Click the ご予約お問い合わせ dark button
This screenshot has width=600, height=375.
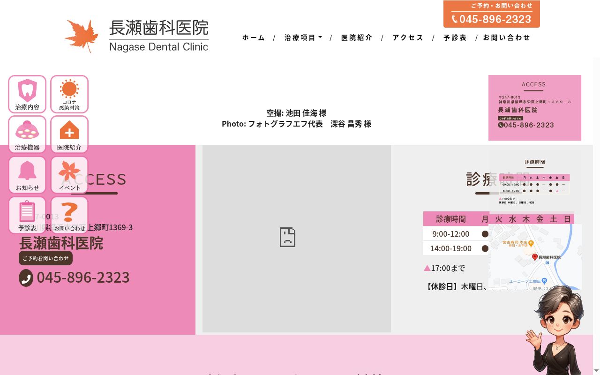pyautogui.click(x=45, y=258)
